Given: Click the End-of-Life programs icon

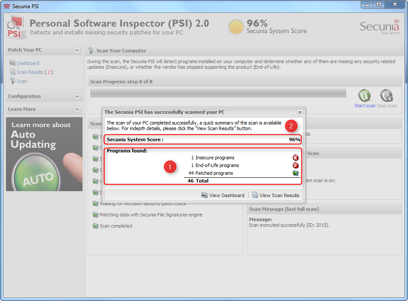Looking at the screenshot, I should click(295, 165).
